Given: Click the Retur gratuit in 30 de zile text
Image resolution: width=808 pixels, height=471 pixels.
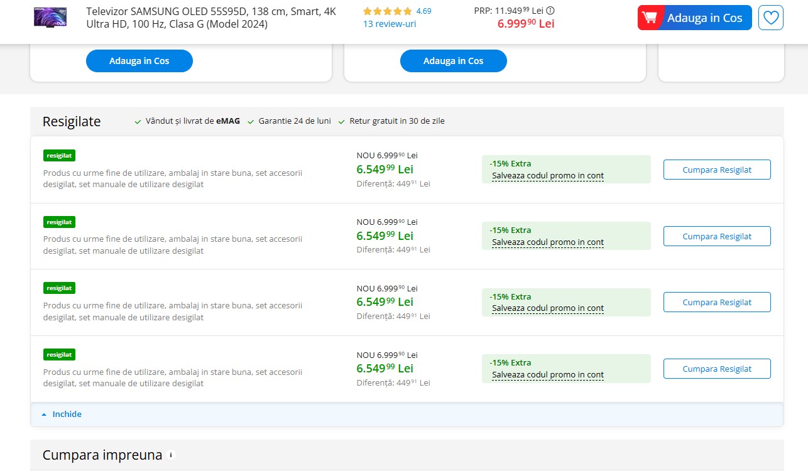Looking at the screenshot, I should pos(397,121).
